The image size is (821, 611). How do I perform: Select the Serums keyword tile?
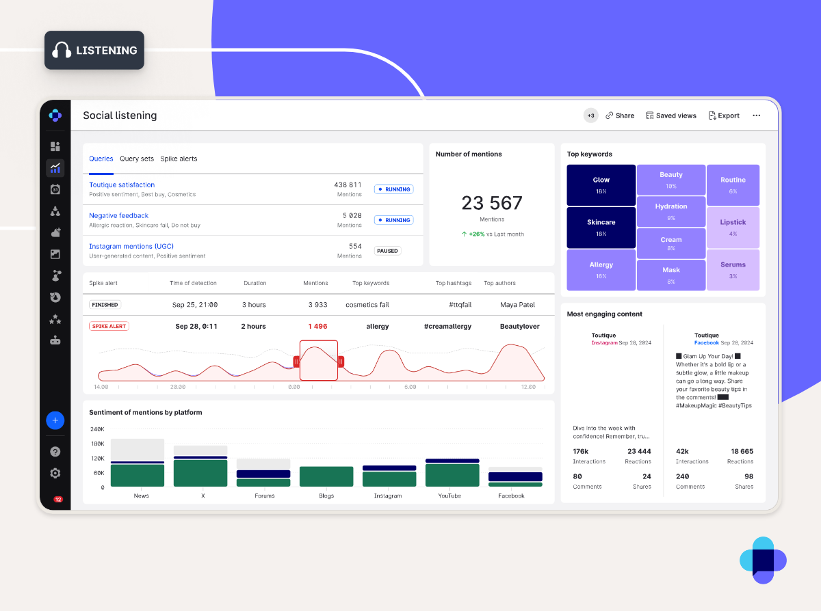tap(733, 270)
